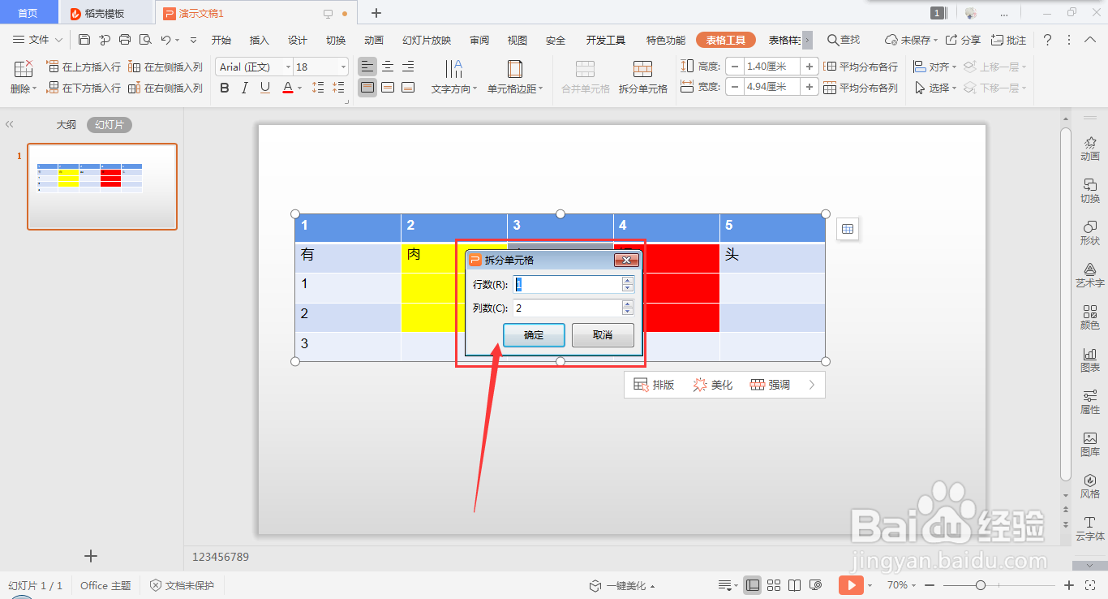Click 确定 in the 拆分单元格 dialog
Screen dimensions: 1108x599
tap(534, 335)
